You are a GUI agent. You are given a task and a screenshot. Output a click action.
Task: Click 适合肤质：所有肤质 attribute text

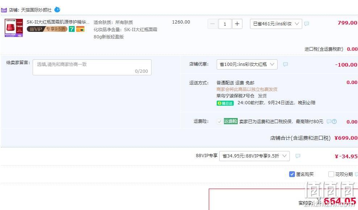coord(113,22)
